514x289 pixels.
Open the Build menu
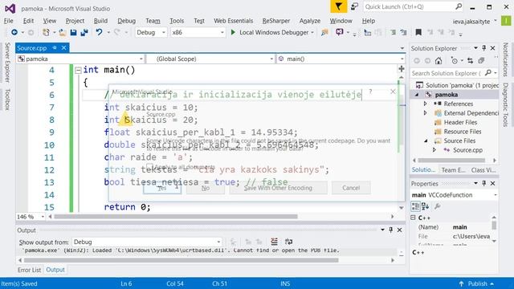(x=100, y=21)
